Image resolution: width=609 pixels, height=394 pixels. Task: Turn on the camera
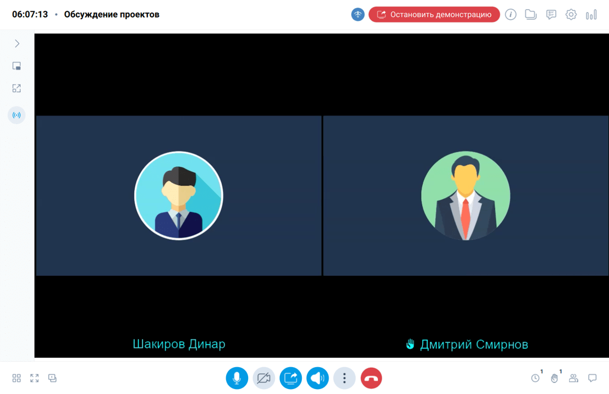coord(263,378)
